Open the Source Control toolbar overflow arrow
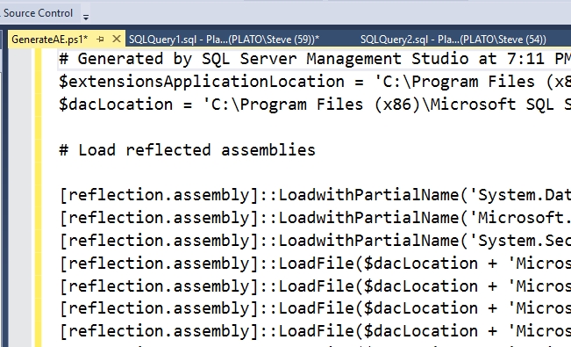 [86, 17]
